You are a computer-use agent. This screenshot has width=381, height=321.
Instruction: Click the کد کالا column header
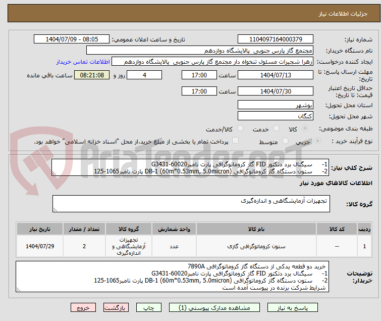(337, 229)
